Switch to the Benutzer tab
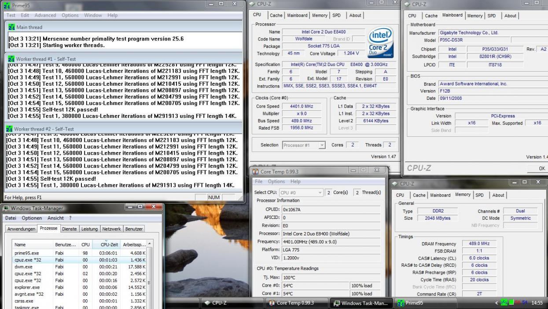 click(134, 229)
